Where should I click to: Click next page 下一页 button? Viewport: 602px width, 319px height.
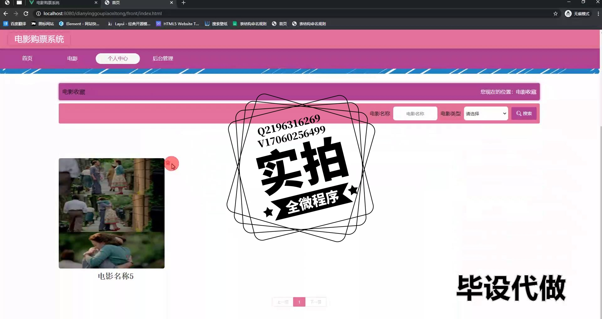tap(316, 302)
